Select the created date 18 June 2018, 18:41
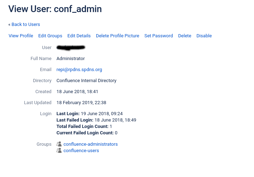The width and height of the screenshot is (254, 177). pyautogui.click(x=77, y=92)
